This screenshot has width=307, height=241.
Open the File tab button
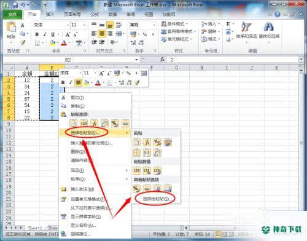pos(12,14)
